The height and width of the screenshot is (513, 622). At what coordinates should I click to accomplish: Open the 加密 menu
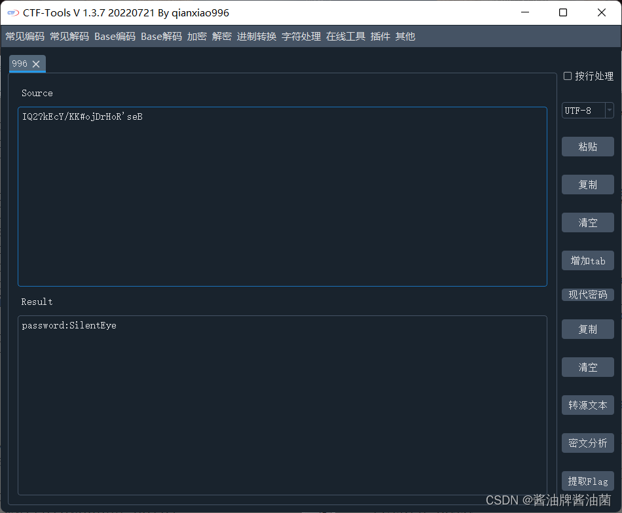[x=197, y=37]
